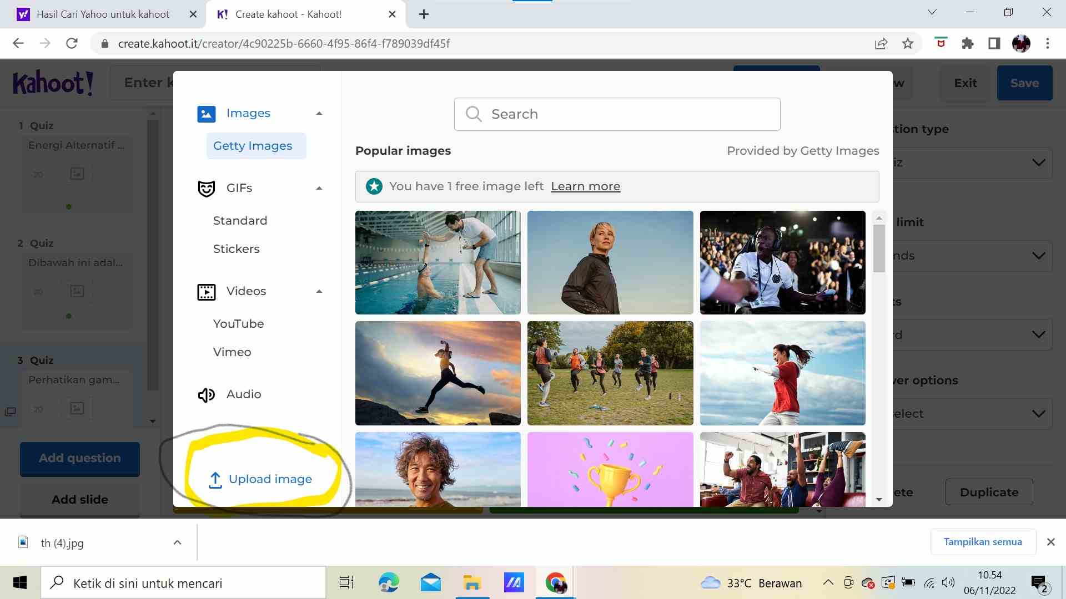
Task: Click the image search field
Action: tap(617, 114)
